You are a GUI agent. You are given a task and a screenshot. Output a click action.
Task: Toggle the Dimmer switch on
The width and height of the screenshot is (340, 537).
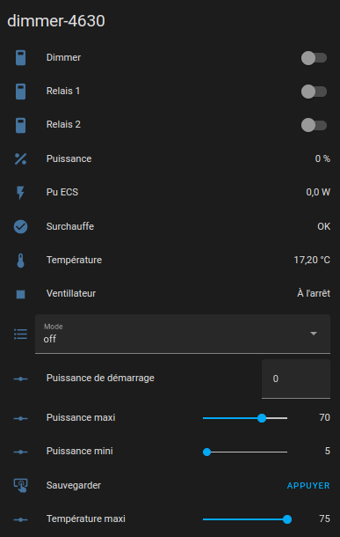pos(314,58)
